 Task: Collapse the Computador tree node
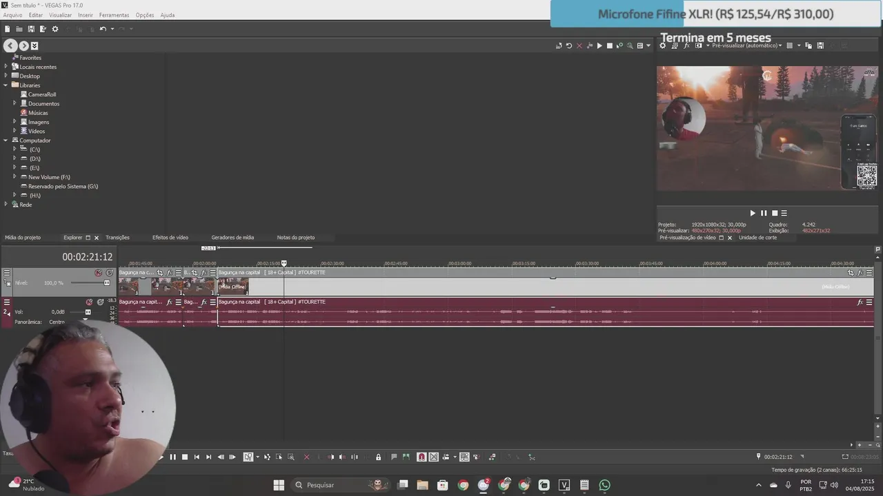tap(6, 141)
